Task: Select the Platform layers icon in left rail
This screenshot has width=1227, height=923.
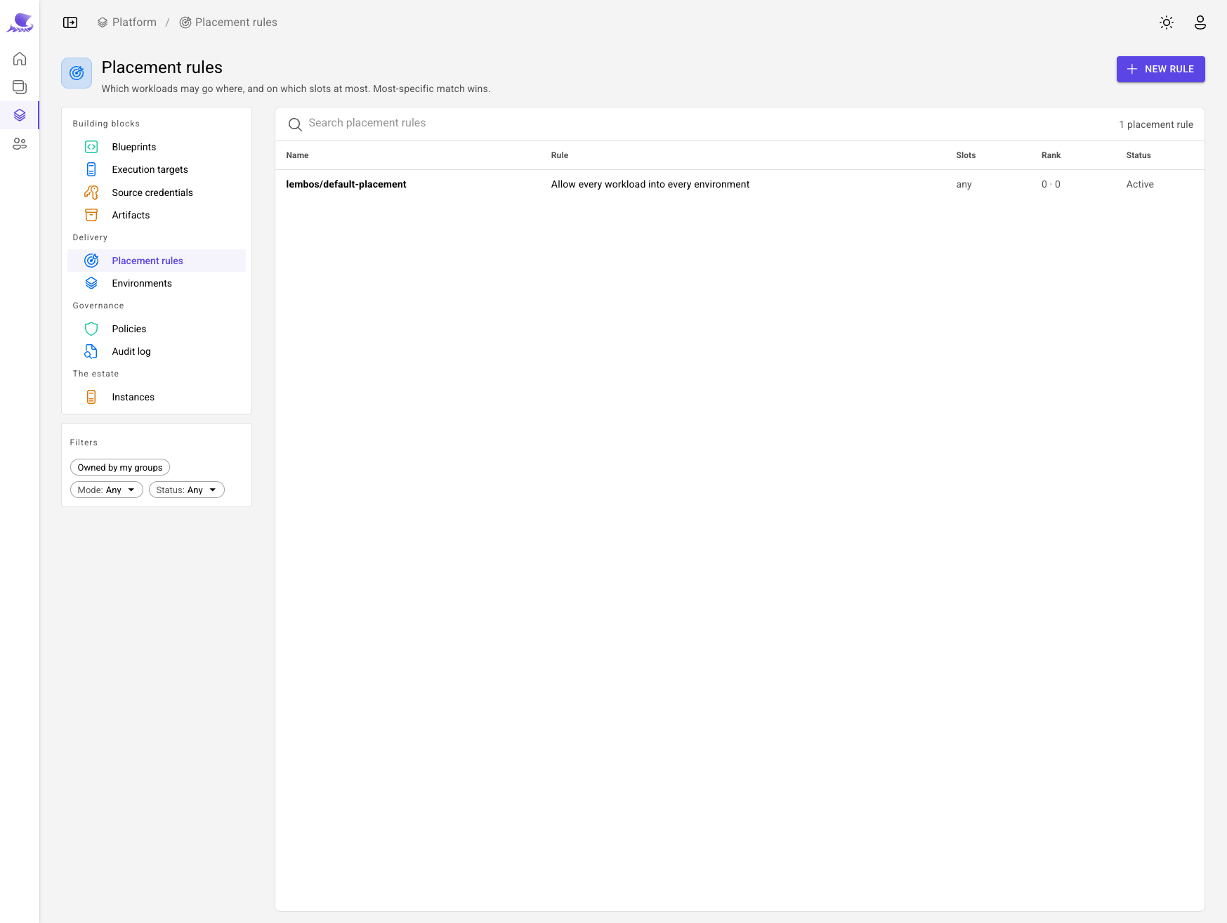Action: click(x=20, y=115)
